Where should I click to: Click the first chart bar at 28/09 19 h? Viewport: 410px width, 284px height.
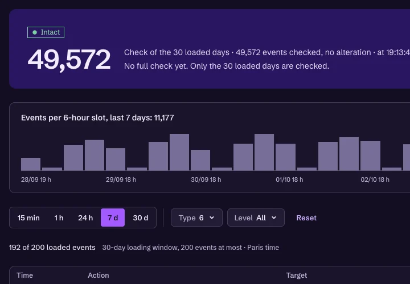coord(31,164)
